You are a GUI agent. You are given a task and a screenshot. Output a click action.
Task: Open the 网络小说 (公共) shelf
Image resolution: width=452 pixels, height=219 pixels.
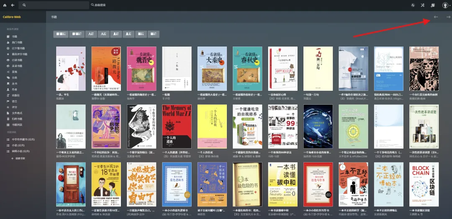18,151
